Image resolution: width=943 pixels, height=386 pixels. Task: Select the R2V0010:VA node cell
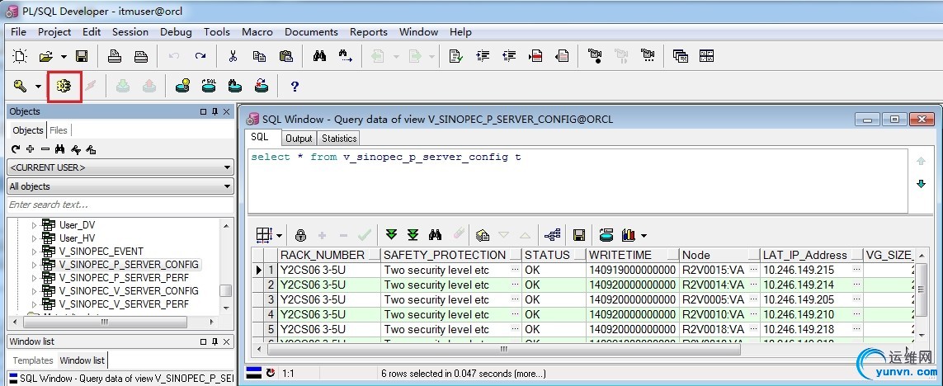point(720,314)
